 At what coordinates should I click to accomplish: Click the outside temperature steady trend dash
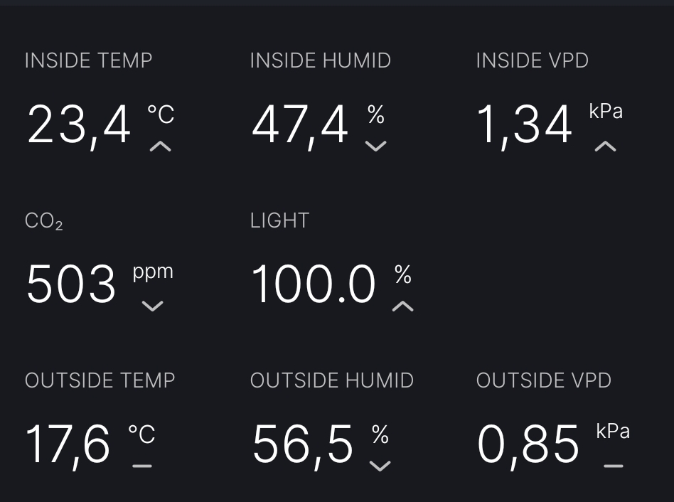coord(142,466)
